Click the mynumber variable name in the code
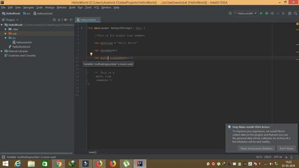The width and height of the screenshot is (299, 168). [x=107, y=50]
